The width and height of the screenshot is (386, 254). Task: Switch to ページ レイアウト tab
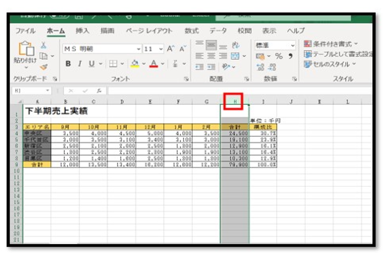[x=149, y=31]
